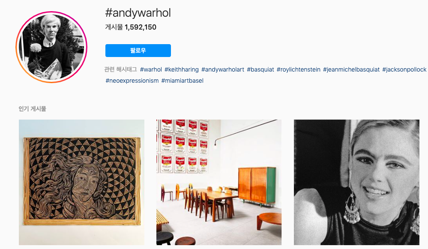Viewport: 428px width, 249px height.
Task: Open the black-and-white smiling woman post
Action: pos(356,183)
